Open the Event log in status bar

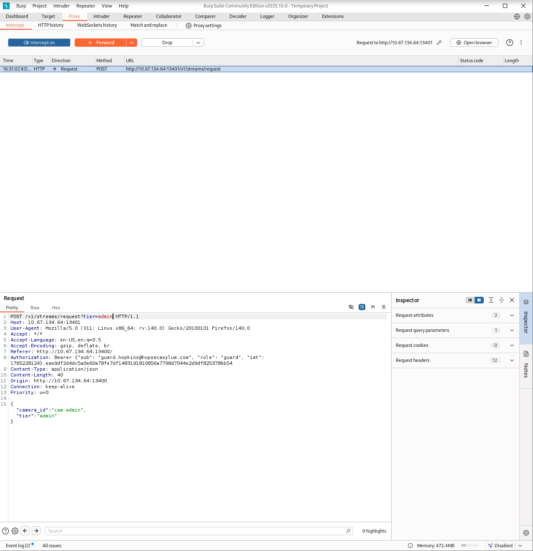click(18, 546)
